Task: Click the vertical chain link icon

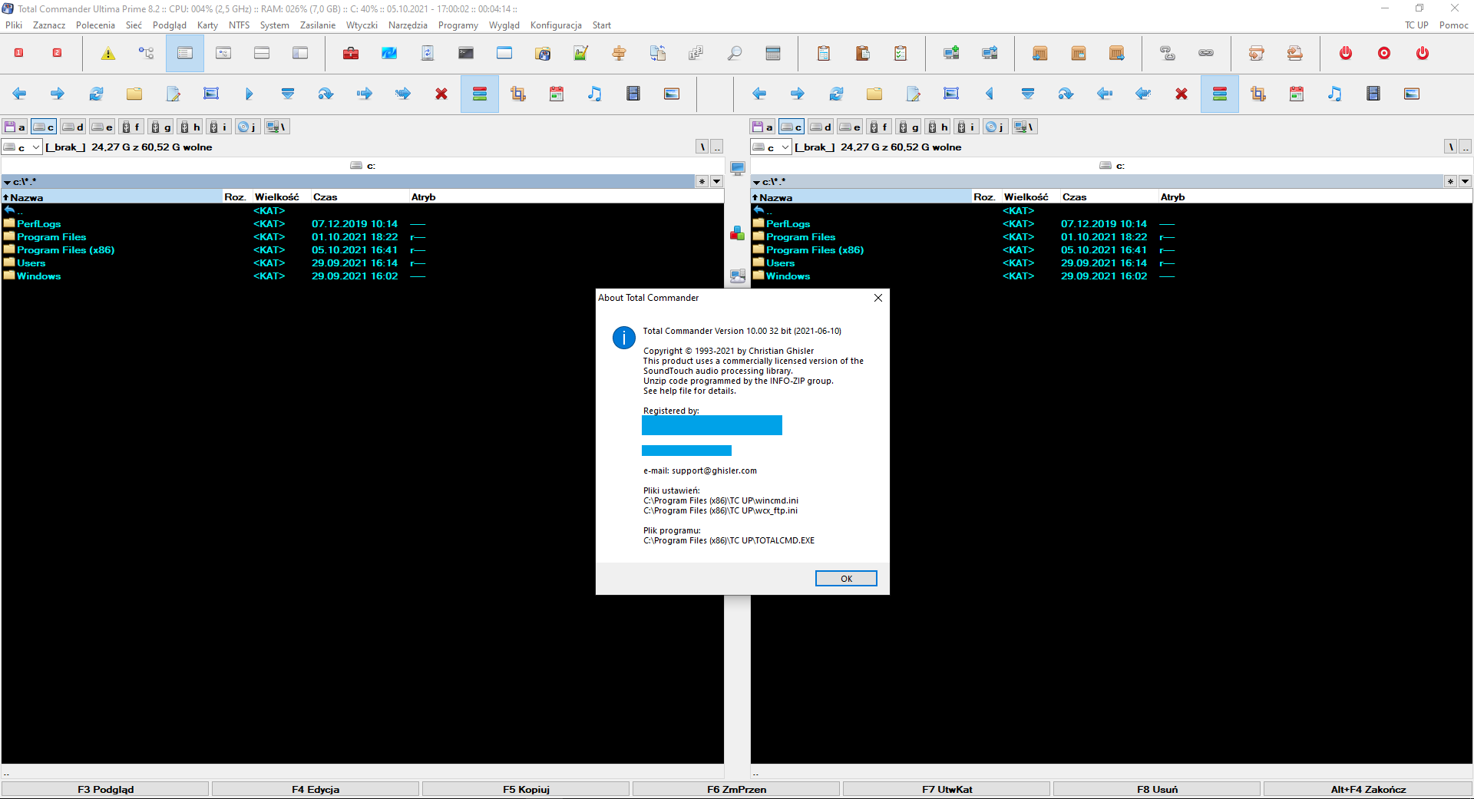Action: (1168, 53)
